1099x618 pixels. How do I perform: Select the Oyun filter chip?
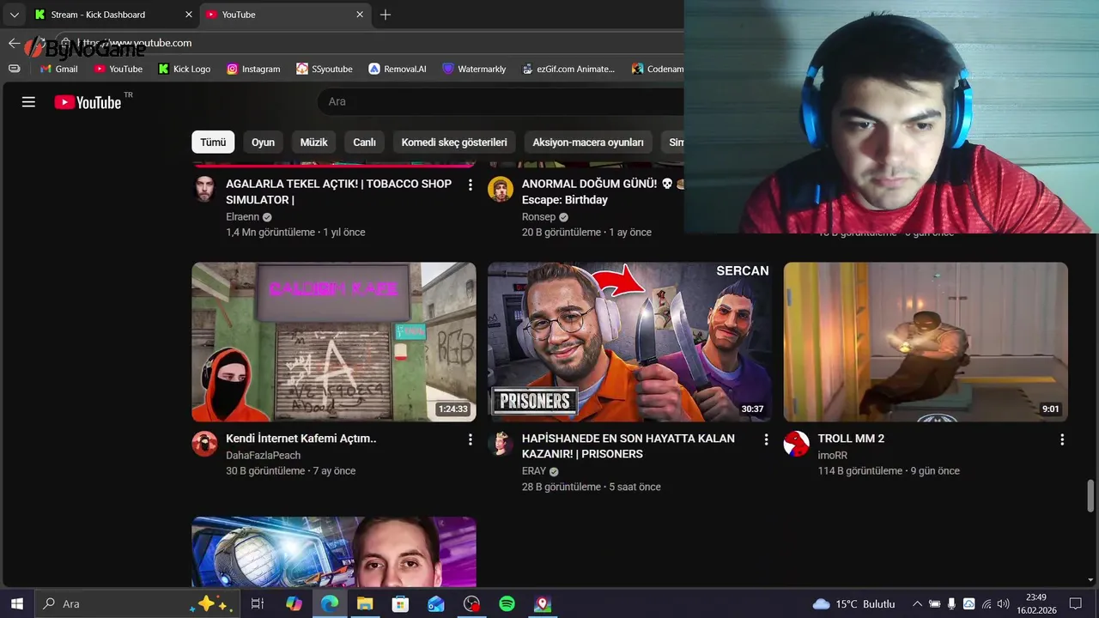click(263, 142)
